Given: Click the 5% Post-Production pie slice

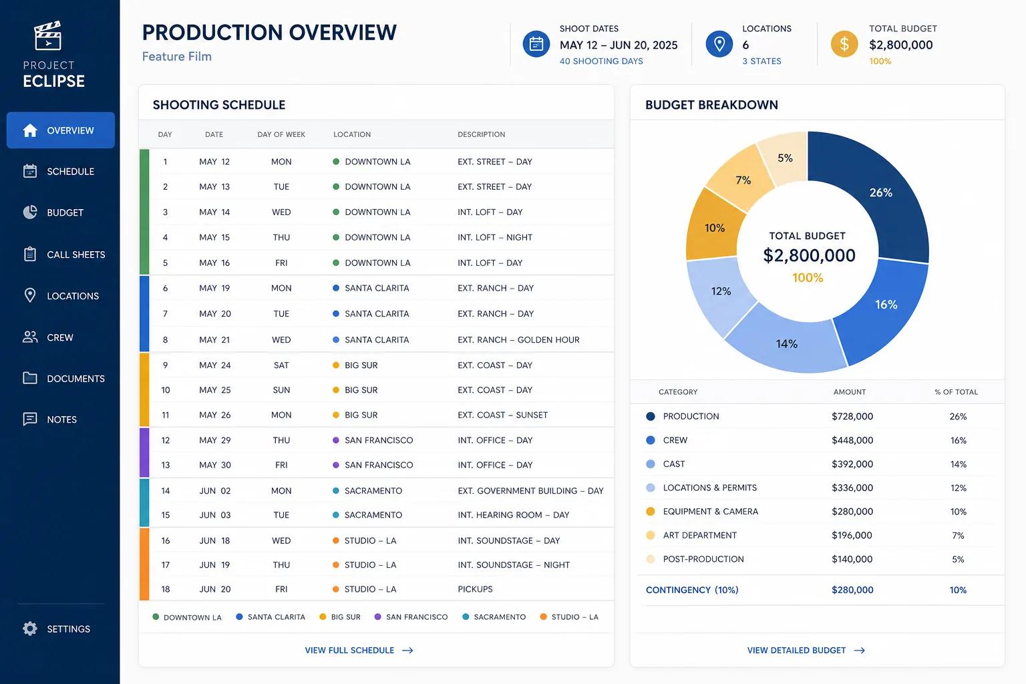Looking at the screenshot, I should (785, 158).
